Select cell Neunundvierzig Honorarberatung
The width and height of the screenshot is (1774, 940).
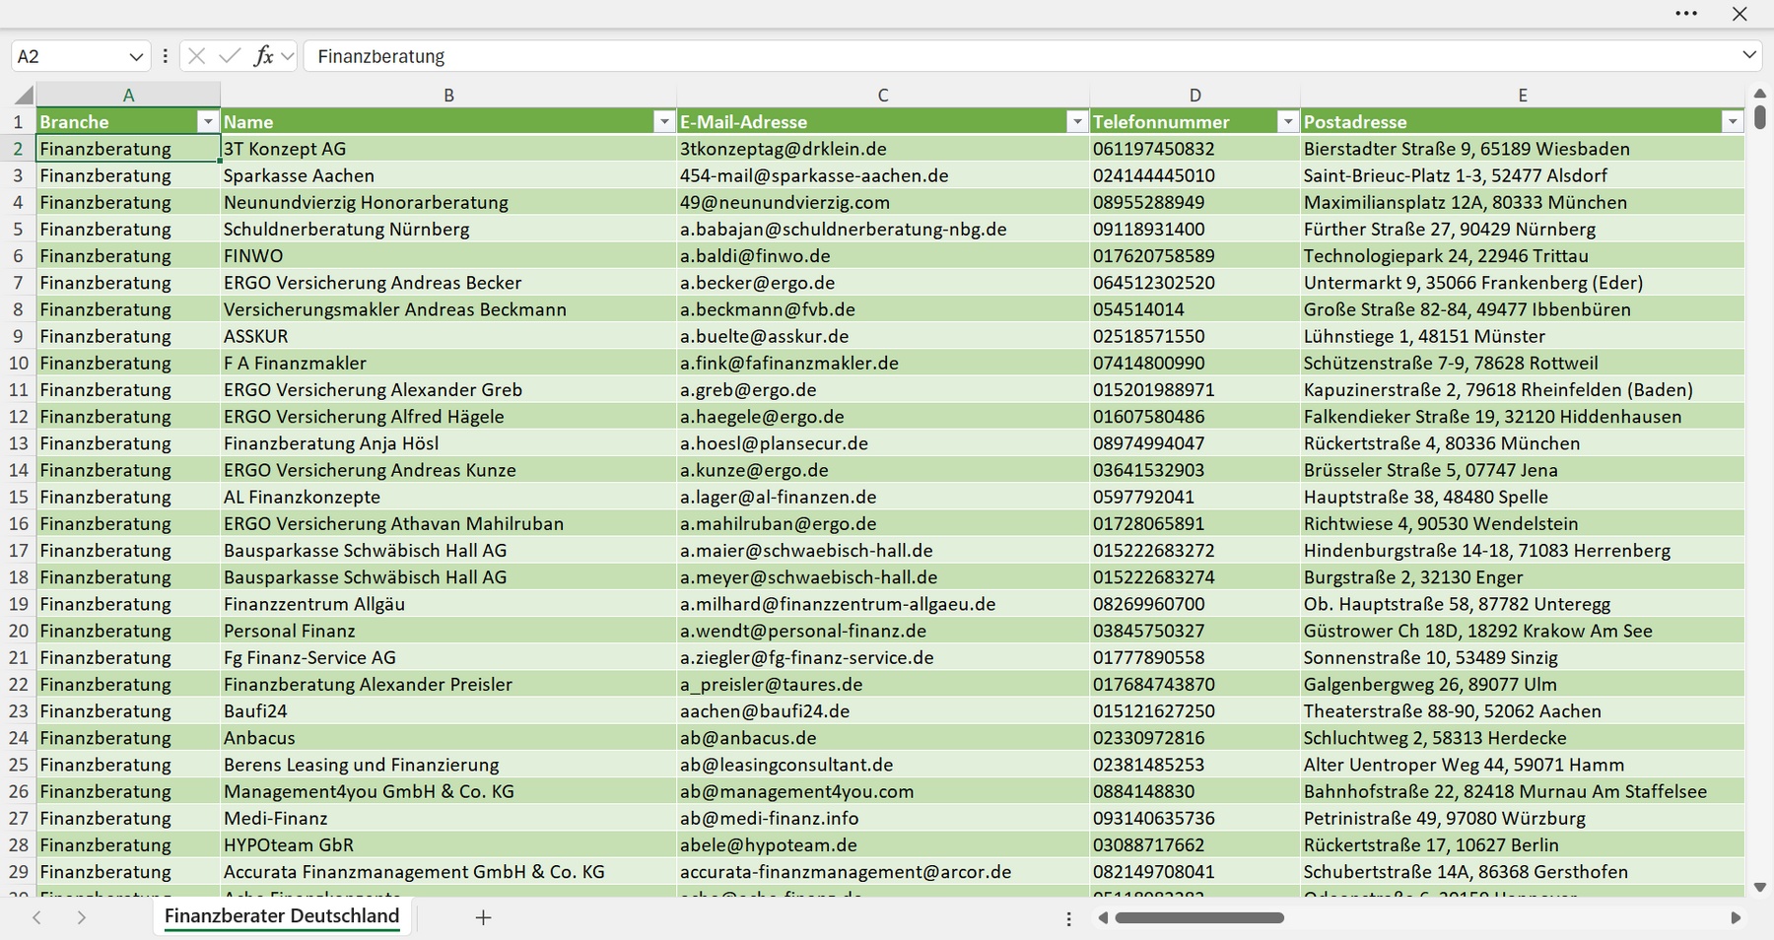[x=448, y=202]
